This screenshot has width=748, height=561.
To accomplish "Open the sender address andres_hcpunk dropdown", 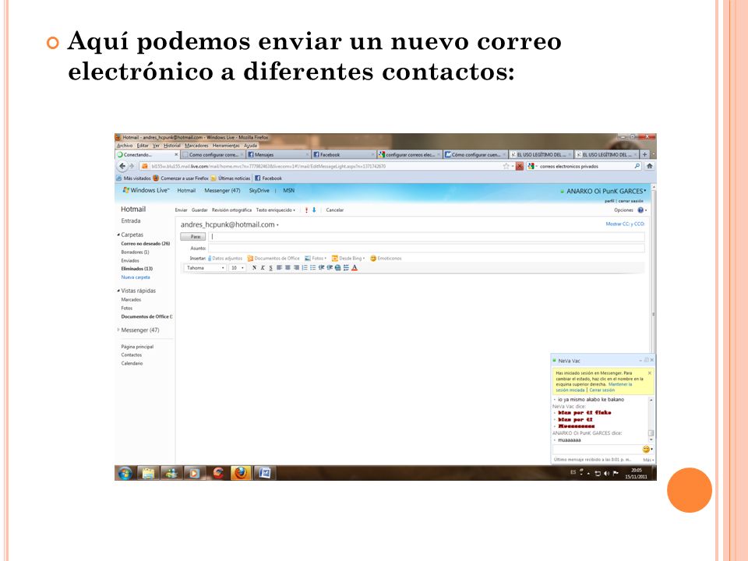I will tap(229, 224).
